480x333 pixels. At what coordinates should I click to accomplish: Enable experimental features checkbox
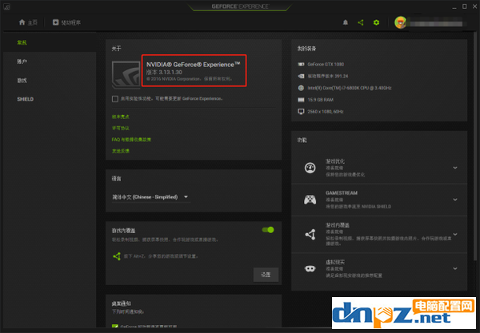click(115, 99)
